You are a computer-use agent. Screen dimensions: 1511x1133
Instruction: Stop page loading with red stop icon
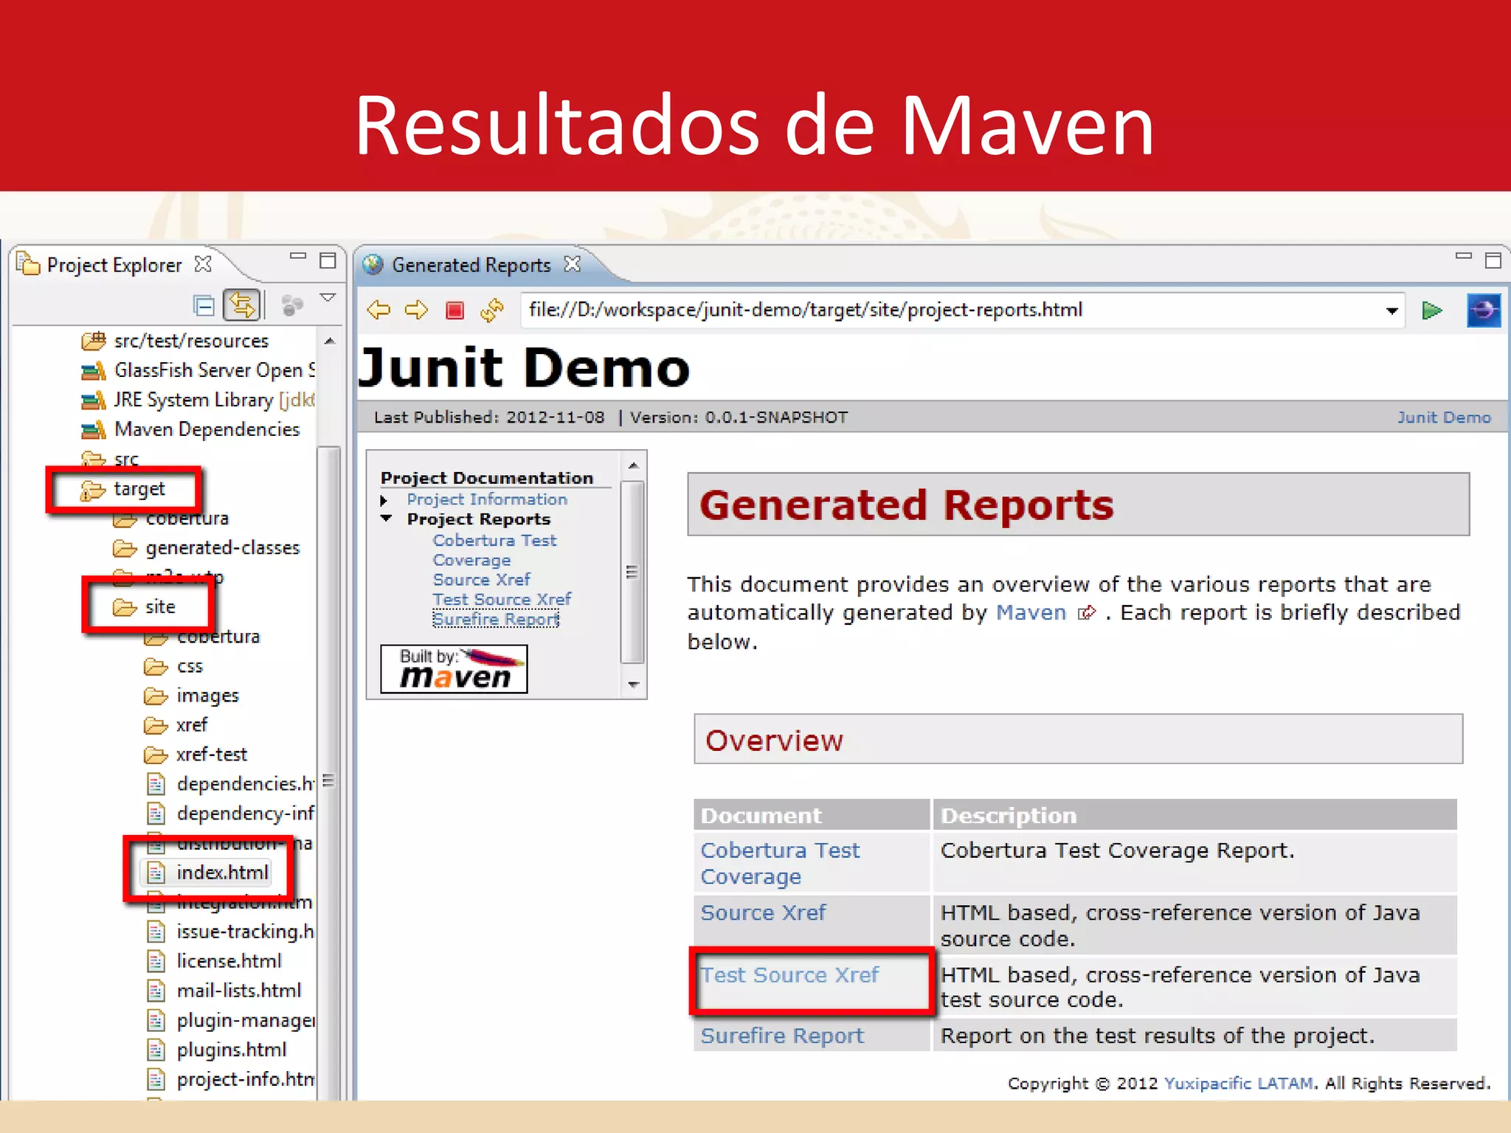pyautogui.click(x=455, y=310)
